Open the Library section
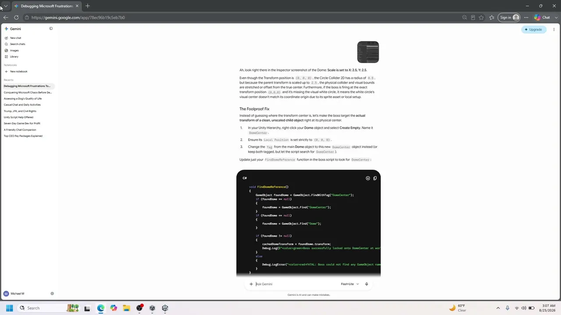This screenshot has height=315, width=561. click(x=14, y=56)
